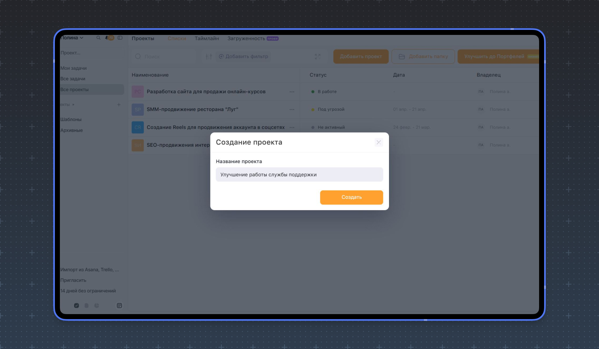Go to Мои задачи in sidebar
Screen dimensions: 599x349
73,68
